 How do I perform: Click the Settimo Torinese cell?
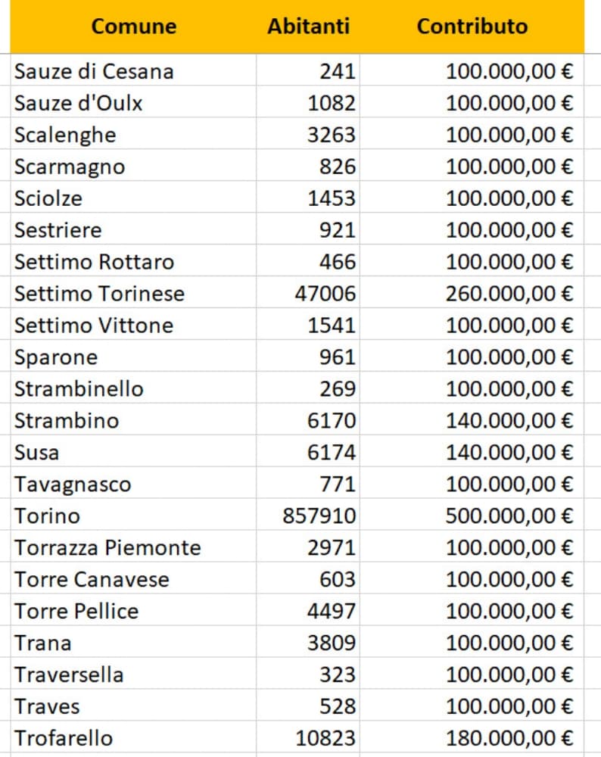(99, 294)
